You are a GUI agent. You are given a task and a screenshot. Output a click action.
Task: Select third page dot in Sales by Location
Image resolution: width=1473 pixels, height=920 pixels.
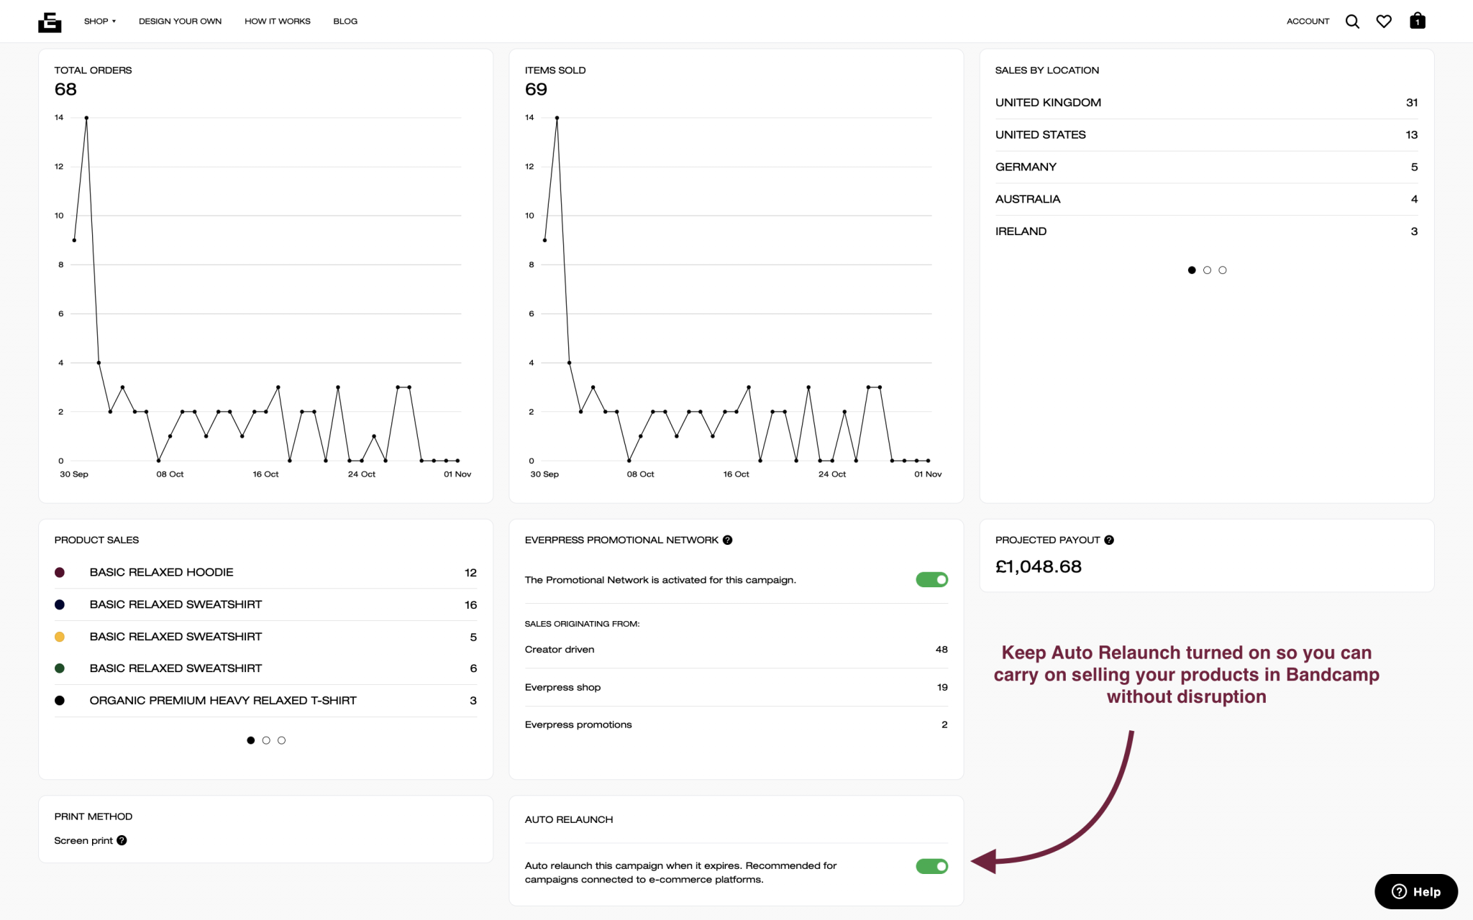click(1223, 270)
